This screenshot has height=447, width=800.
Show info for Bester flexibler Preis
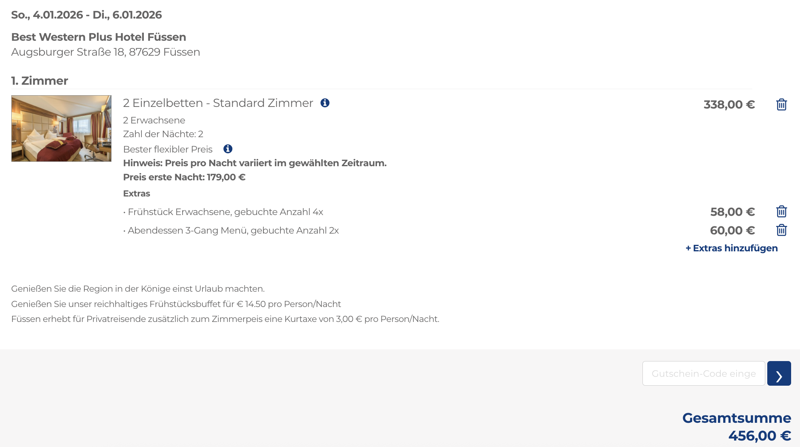pyautogui.click(x=228, y=149)
